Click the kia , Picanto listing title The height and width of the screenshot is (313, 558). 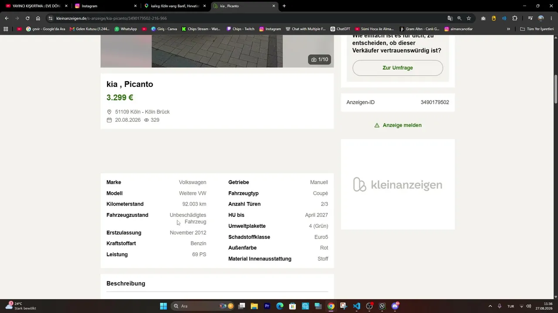129,84
